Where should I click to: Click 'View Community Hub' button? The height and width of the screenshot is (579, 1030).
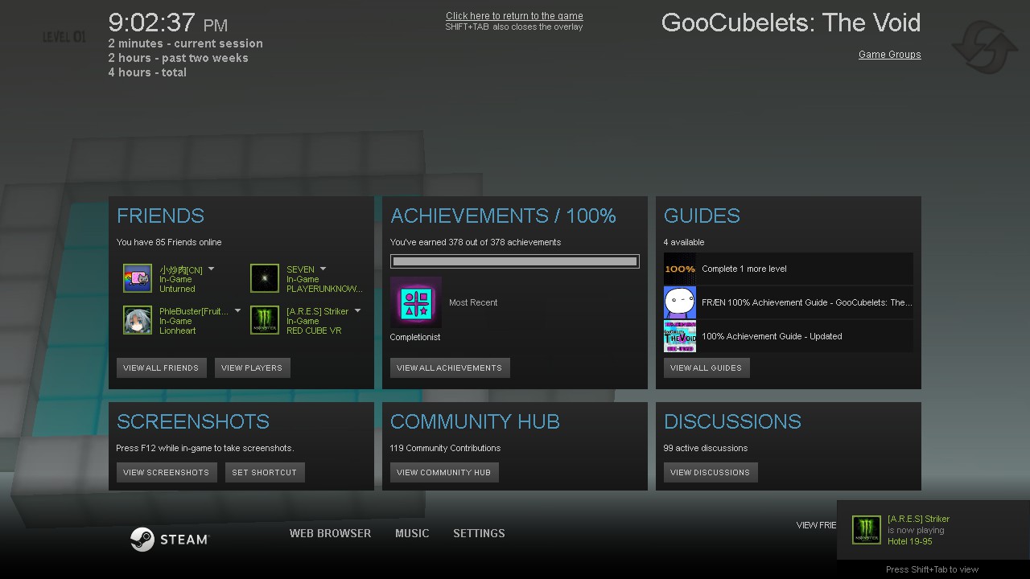(443, 472)
